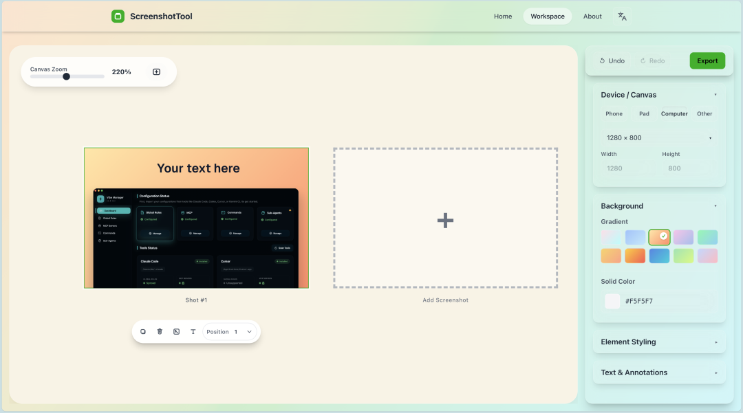Click the plus icon to add screenshot
The width and height of the screenshot is (743, 413).
click(x=445, y=220)
